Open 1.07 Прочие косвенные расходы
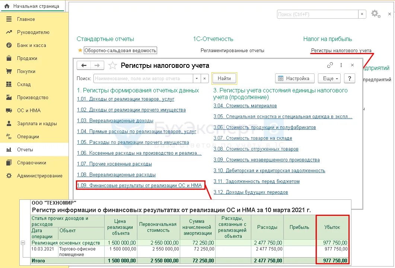Viewport: 395px width, 268px height. [114, 164]
